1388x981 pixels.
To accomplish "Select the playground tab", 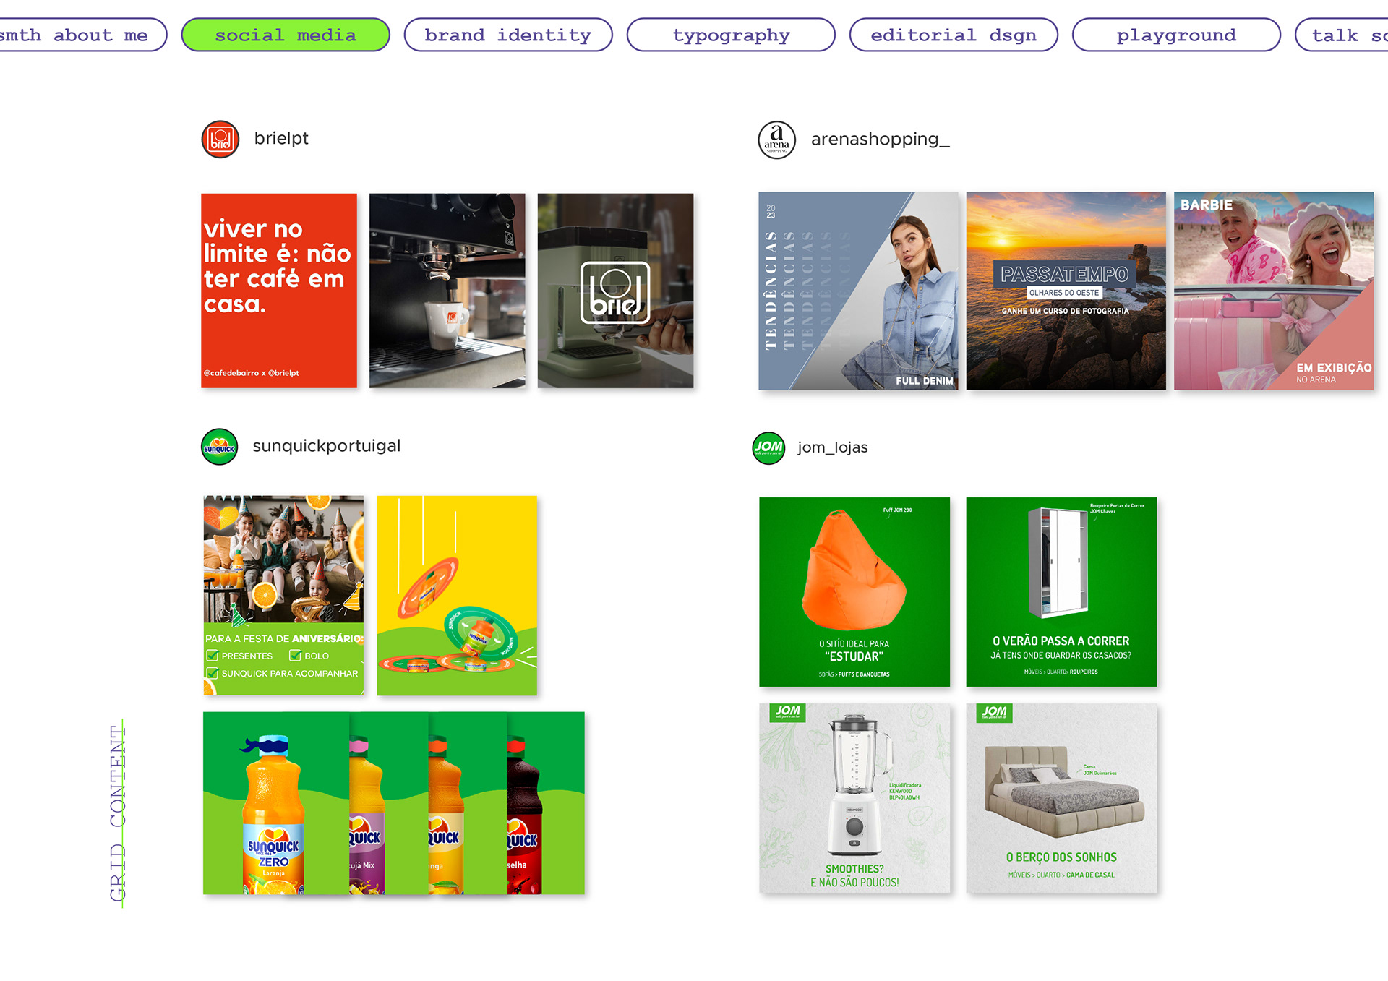I will pyautogui.click(x=1175, y=35).
